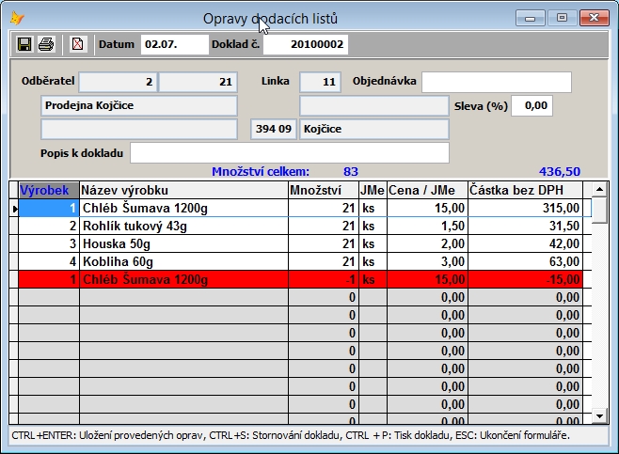Viewport: 619px width, 454px height.
Task: Click the Odběratel field with value 21
Action: coord(198,82)
